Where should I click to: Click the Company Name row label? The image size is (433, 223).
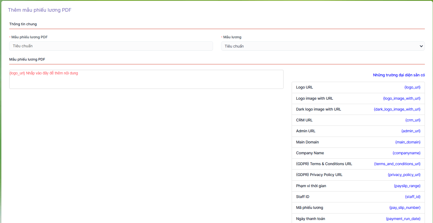(310, 153)
